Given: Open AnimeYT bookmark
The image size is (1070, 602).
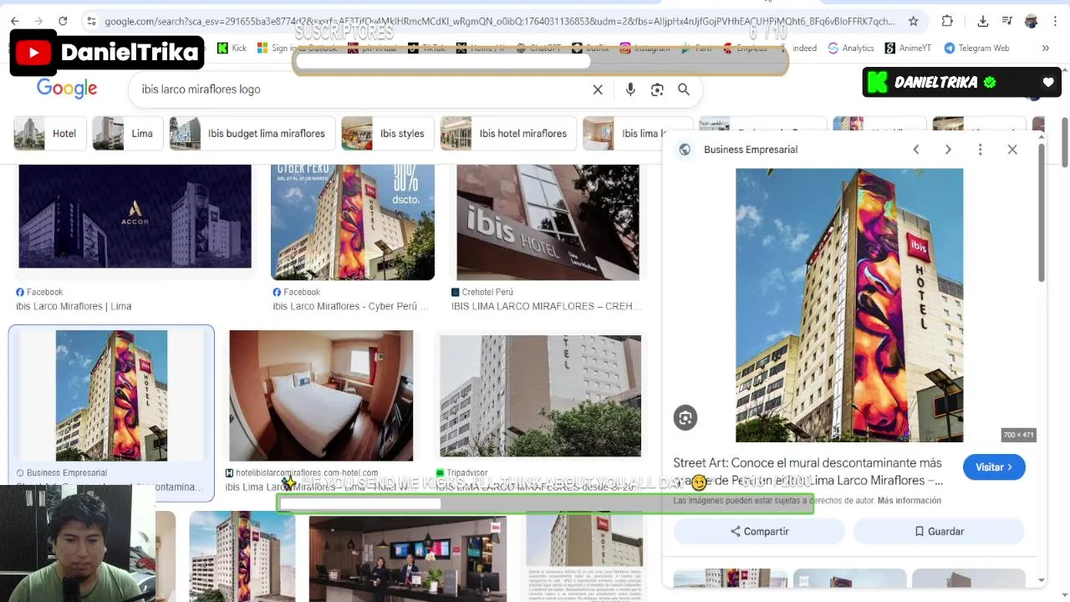Looking at the screenshot, I should tap(908, 48).
